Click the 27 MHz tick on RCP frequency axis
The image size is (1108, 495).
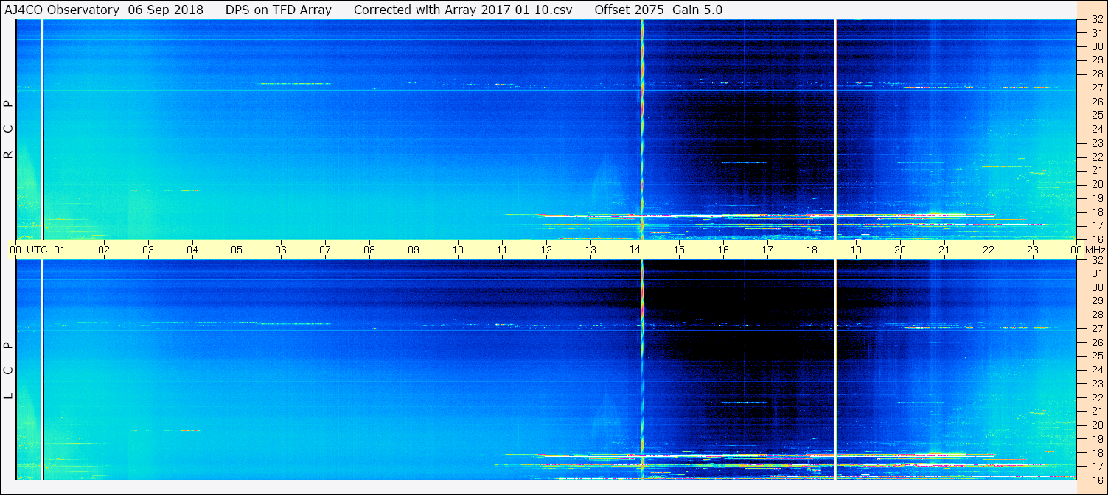point(1096,88)
